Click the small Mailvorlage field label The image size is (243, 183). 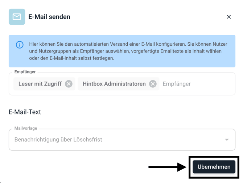click(x=26, y=128)
